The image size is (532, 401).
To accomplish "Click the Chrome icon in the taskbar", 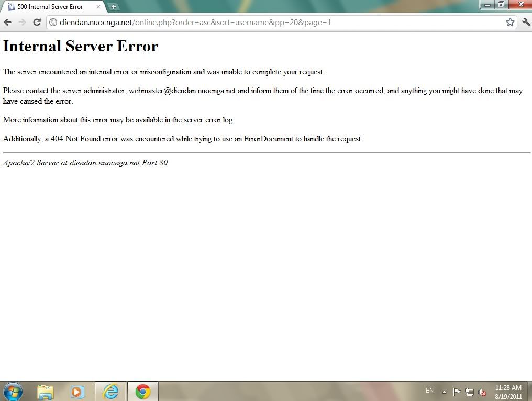I will click(x=142, y=392).
